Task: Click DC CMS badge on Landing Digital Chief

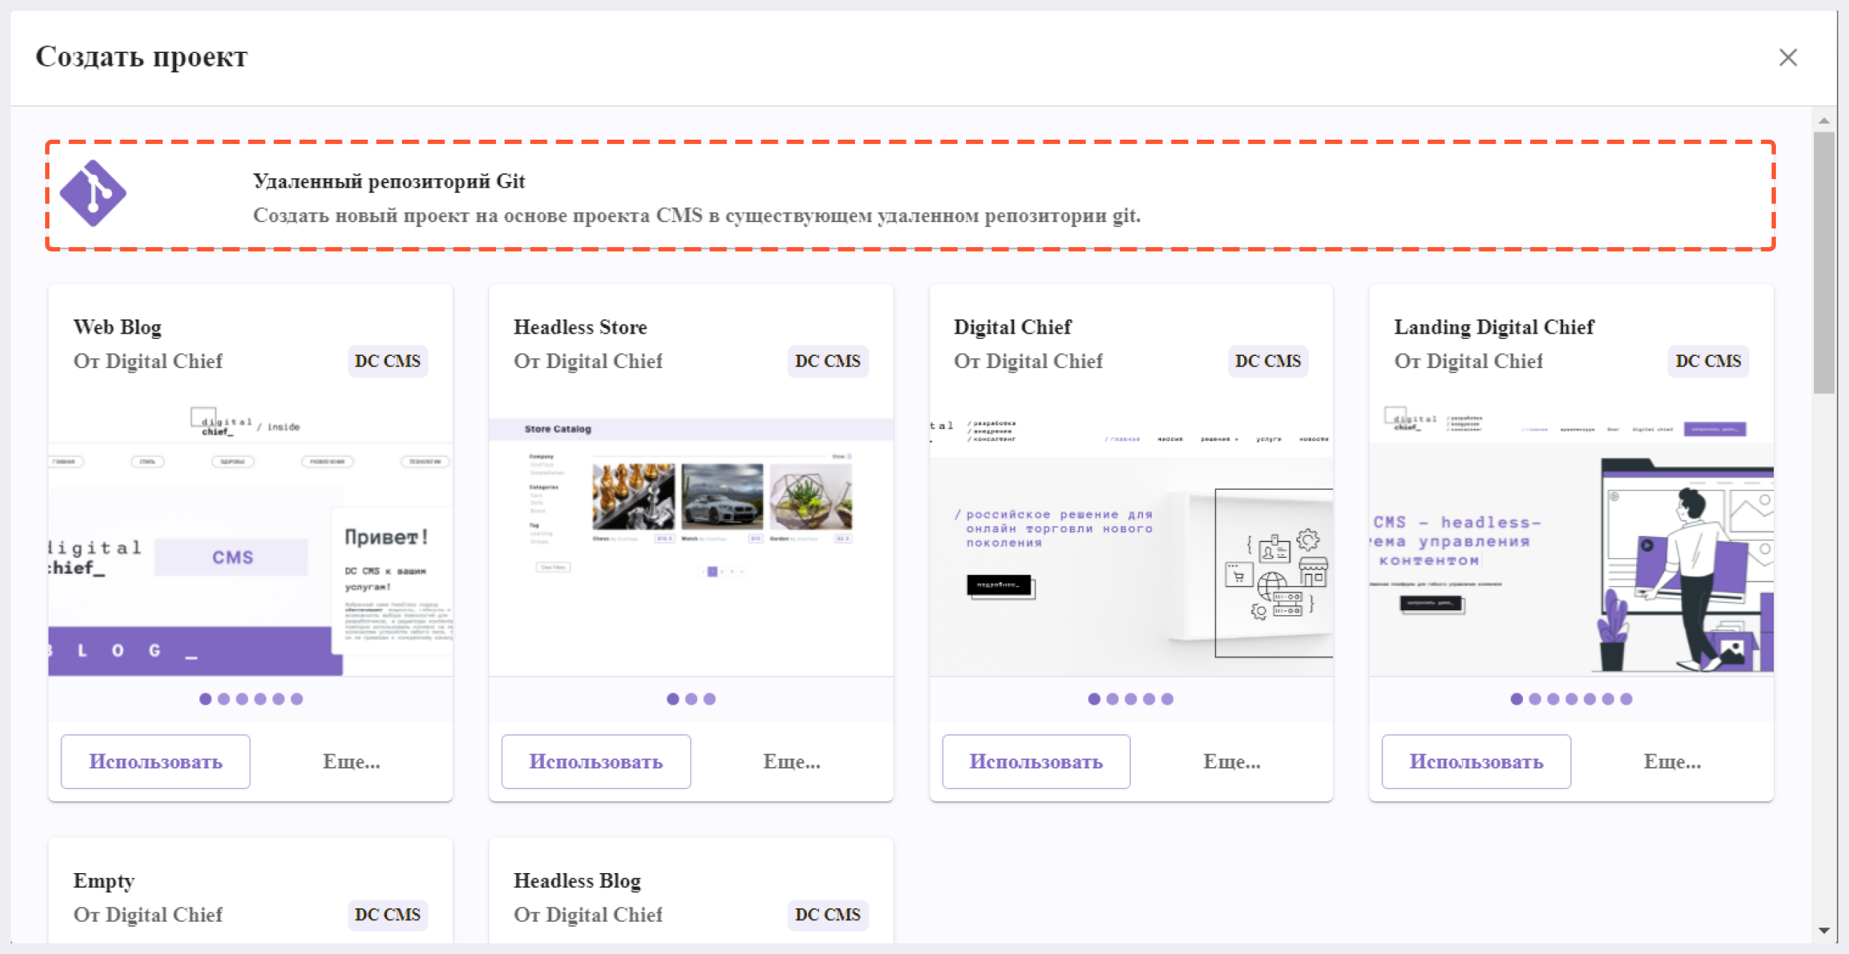Action: pos(1709,361)
